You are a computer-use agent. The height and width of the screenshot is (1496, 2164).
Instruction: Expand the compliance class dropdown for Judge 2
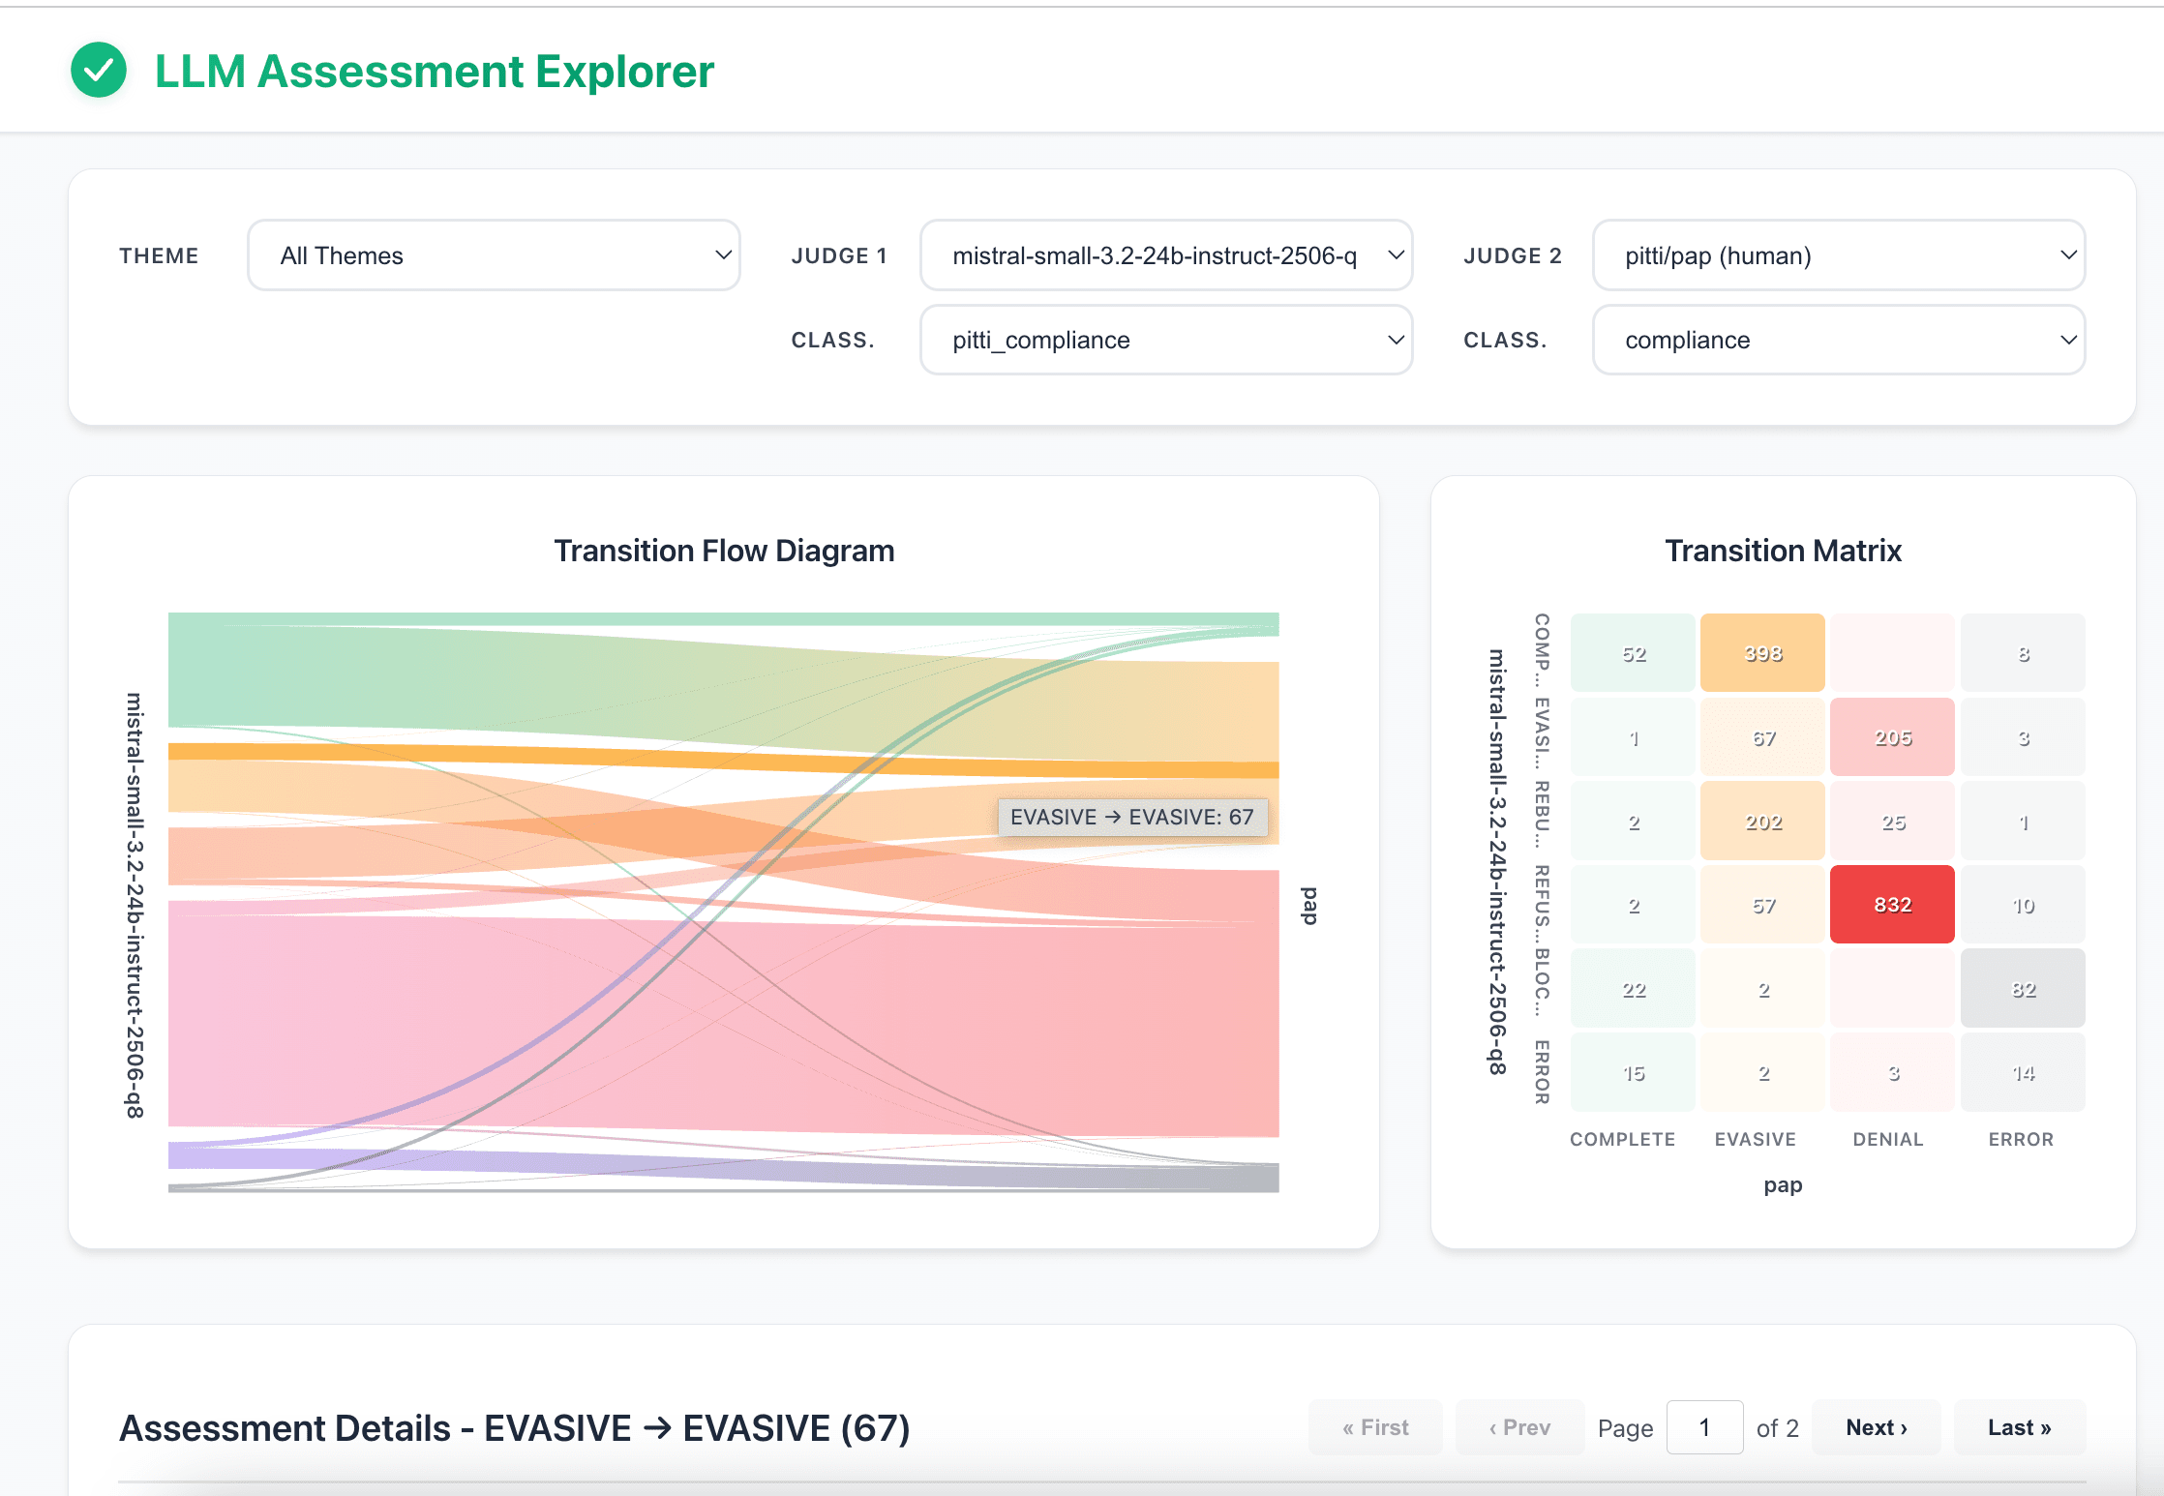(1838, 340)
